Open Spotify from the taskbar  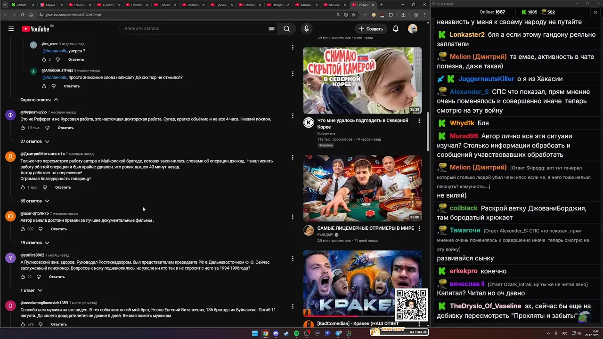pyautogui.click(x=296, y=333)
